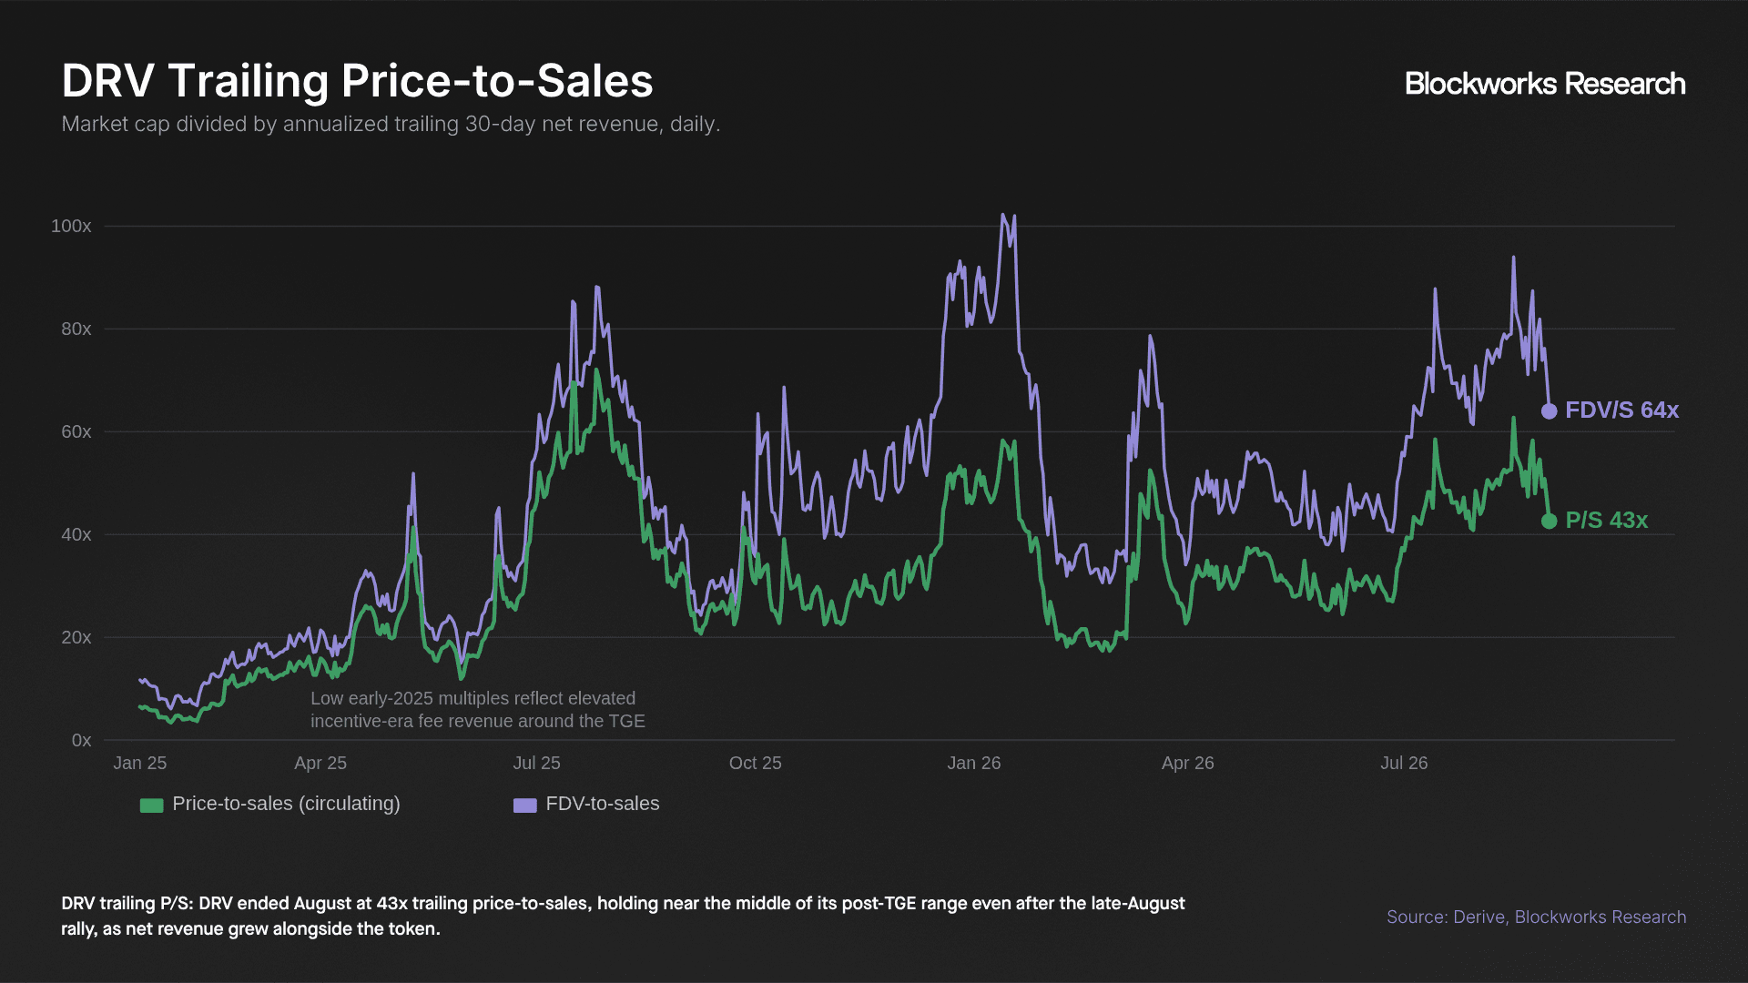Click the 'Jan 26' x-axis label
The image size is (1748, 983).
pos(974,763)
